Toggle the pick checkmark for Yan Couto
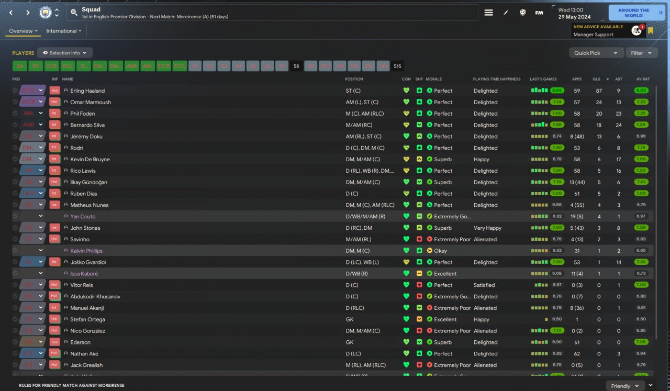The width and height of the screenshot is (670, 391). [15, 217]
